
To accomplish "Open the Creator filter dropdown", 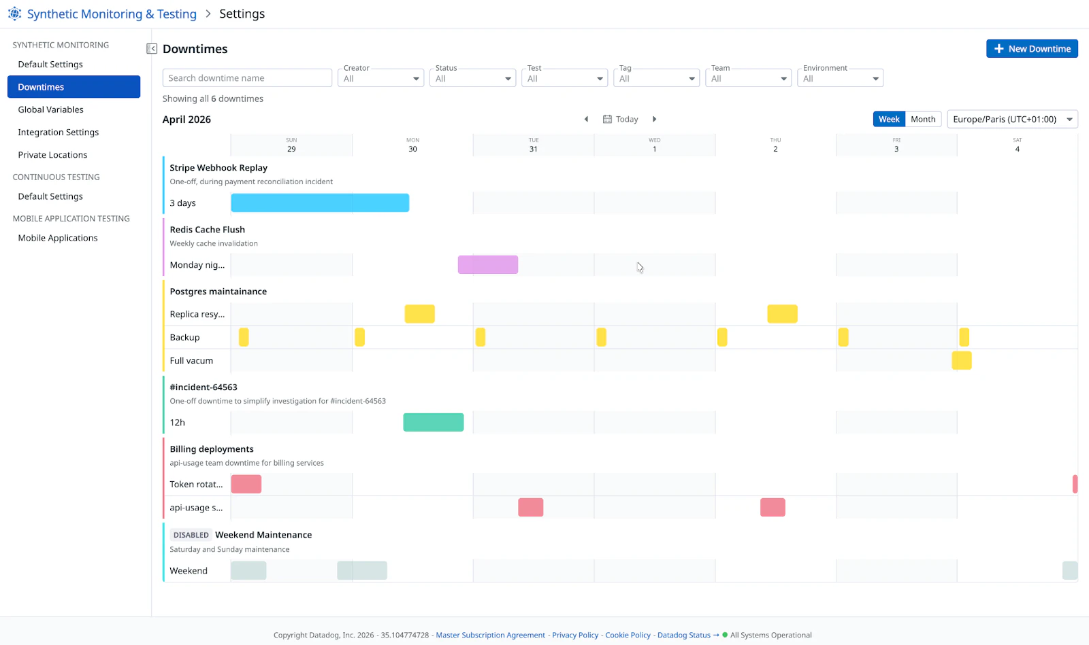I will pos(380,78).
